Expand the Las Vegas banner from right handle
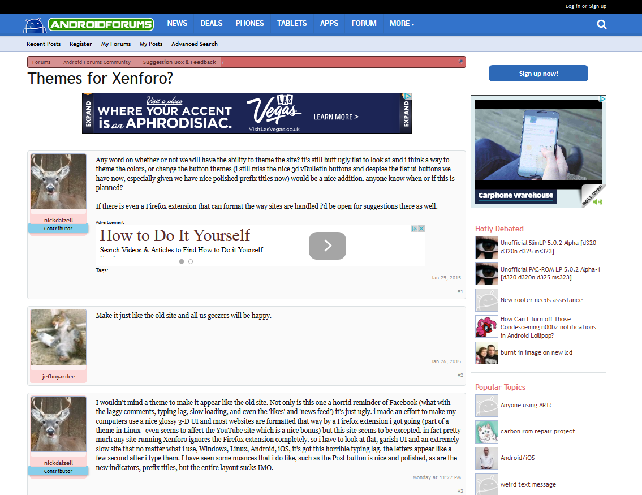This screenshot has width=642, height=495. click(x=406, y=113)
